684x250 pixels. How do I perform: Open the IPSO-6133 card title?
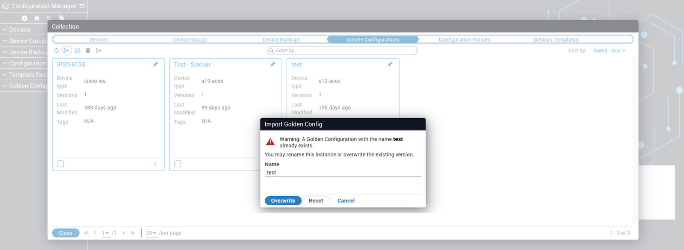[x=71, y=65]
